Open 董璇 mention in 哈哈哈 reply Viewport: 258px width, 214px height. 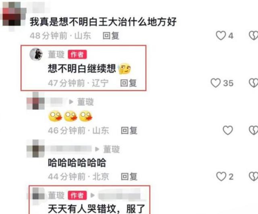[x=111, y=149]
